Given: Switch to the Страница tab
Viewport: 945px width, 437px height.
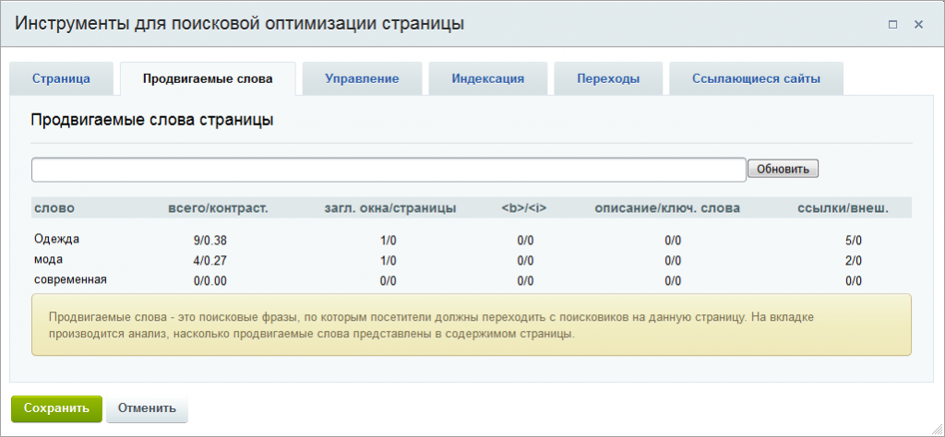Looking at the screenshot, I should coord(62,78).
